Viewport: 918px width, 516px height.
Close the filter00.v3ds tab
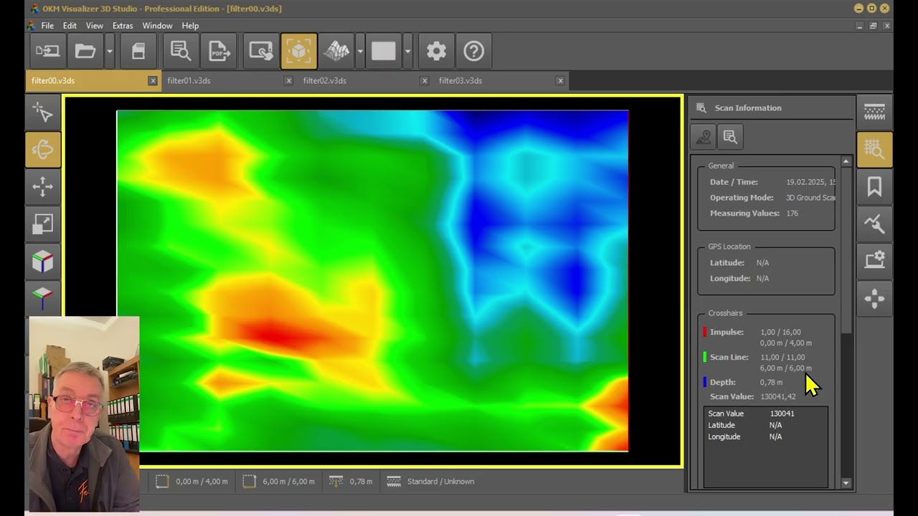point(153,81)
